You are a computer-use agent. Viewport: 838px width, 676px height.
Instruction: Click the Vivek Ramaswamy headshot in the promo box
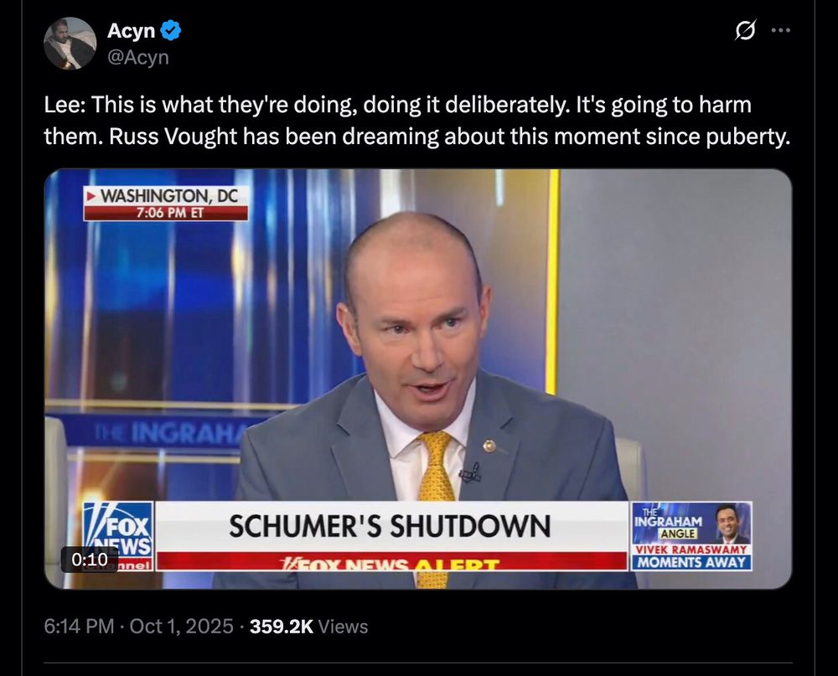tap(731, 524)
